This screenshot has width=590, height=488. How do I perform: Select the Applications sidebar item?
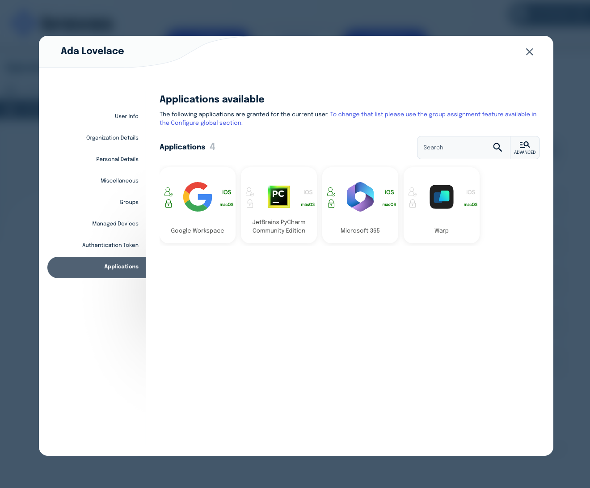click(x=97, y=267)
